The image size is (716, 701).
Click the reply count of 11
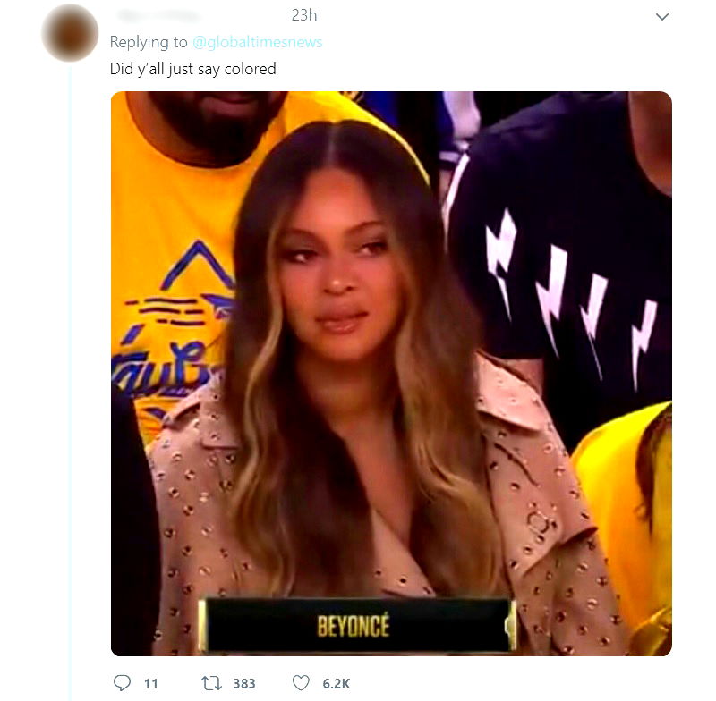point(151,684)
